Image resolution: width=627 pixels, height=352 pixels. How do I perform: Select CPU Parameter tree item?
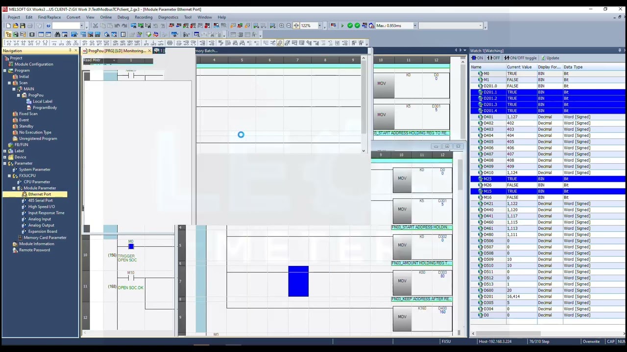click(37, 182)
